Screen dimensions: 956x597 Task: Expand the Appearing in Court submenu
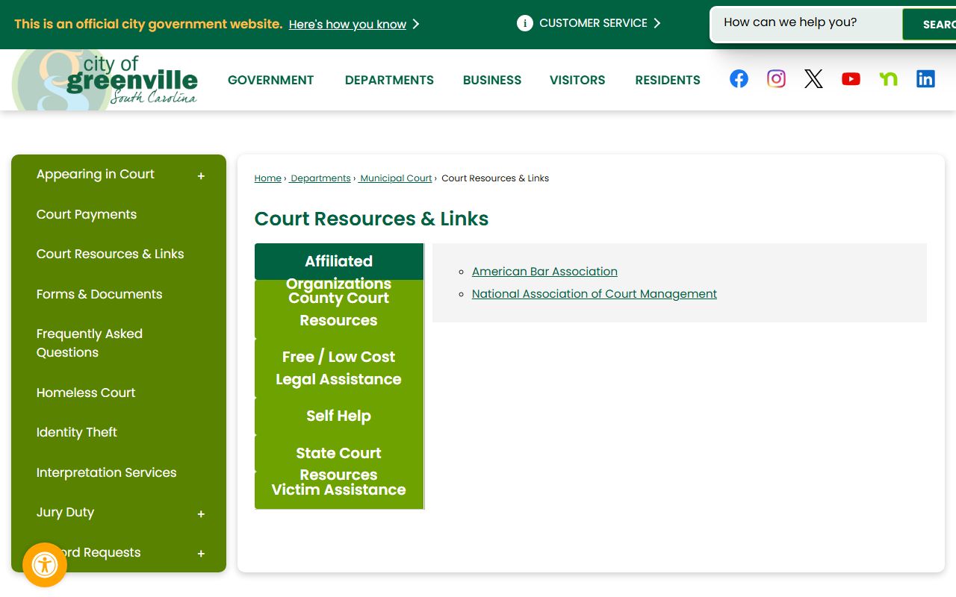[x=201, y=176]
